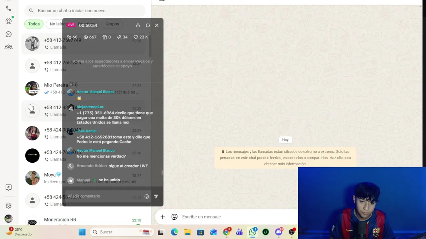Open the Calls section in WhatsApp sidebar
The image size is (426, 239).
9,8
